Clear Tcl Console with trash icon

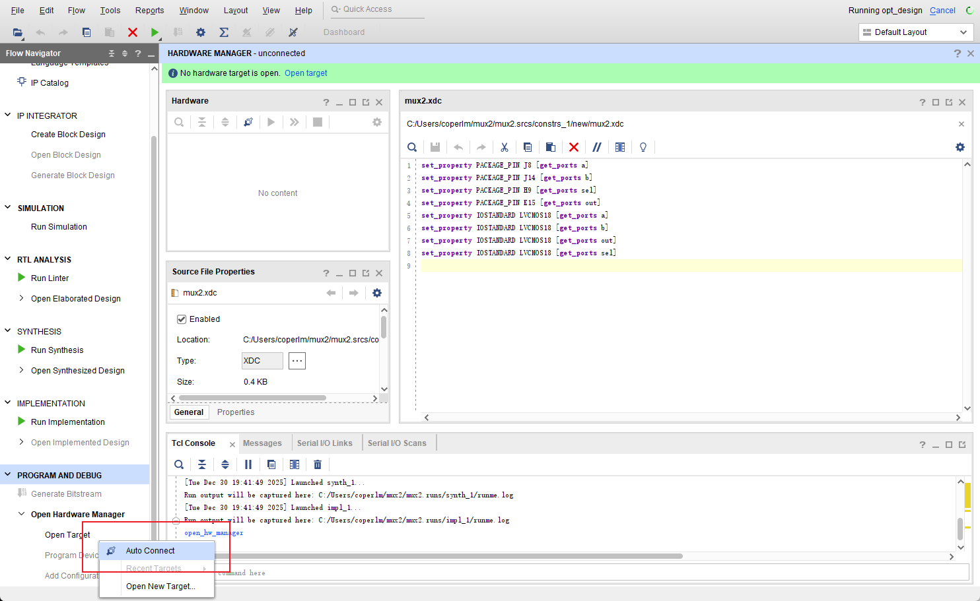point(318,464)
